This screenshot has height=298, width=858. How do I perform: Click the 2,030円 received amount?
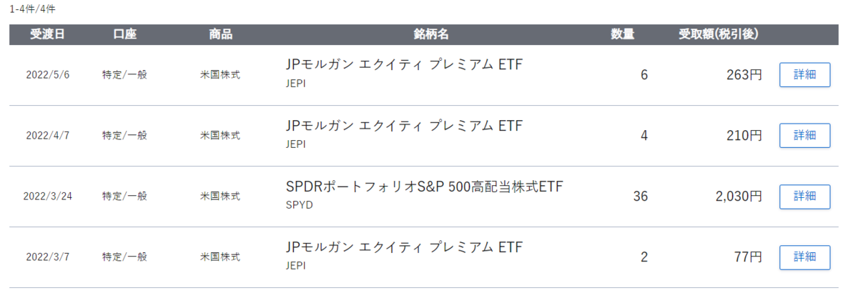coord(739,196)
